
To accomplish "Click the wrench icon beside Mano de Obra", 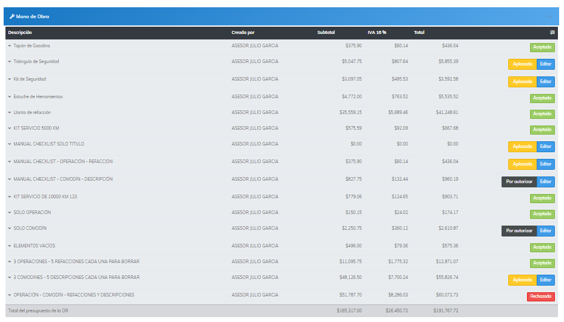I will coord(12,16).
